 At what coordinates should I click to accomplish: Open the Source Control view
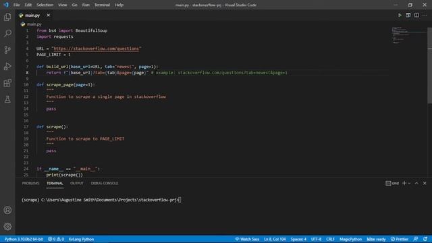pos(7,50)
